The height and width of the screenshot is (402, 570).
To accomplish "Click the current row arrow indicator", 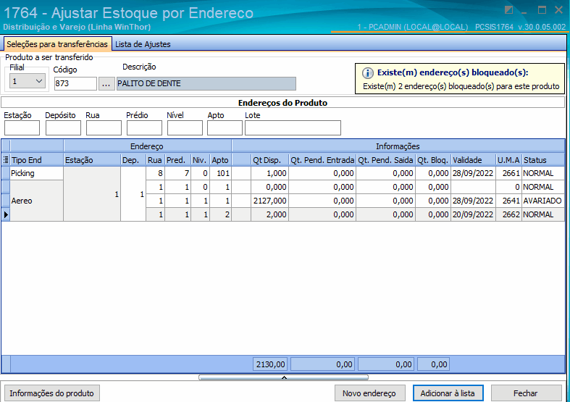I will coord(6,214).
